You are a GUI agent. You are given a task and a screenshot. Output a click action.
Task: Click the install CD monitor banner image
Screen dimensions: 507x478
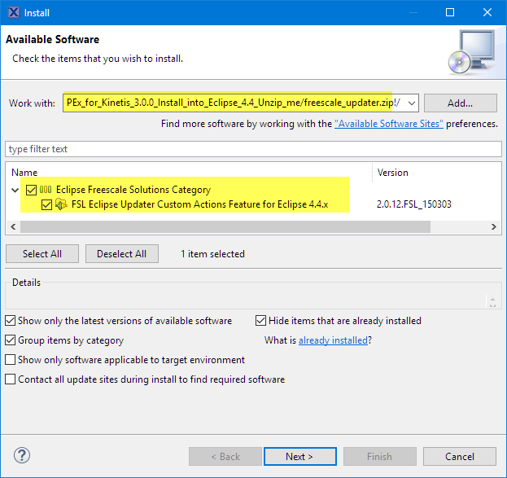pyautogui.click(x=470, y=52)
